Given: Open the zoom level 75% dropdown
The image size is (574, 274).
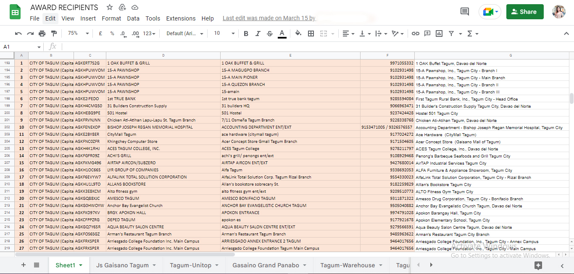Looking at the screenshot, I should pyautogui.click(x=78, y=34).
